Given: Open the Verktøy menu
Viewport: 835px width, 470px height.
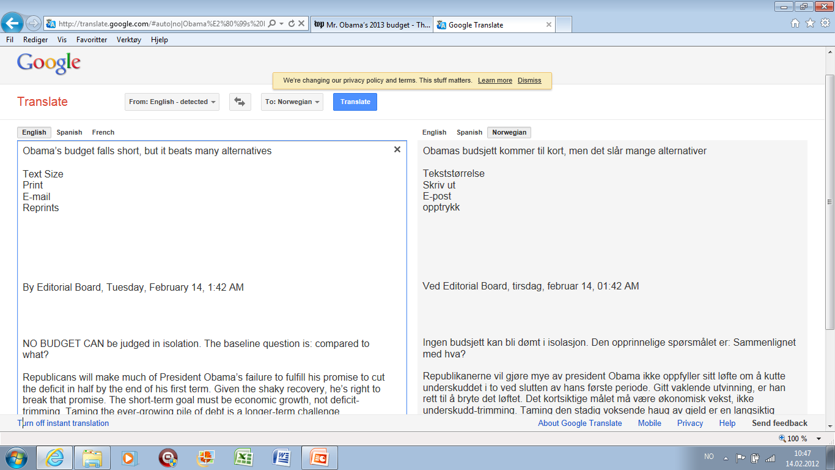Looking at the screenshot, I should (129, 40).
